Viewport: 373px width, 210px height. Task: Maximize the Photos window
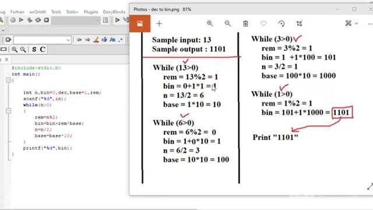(x=354, y=9)
